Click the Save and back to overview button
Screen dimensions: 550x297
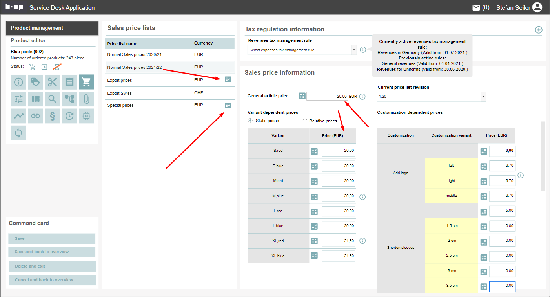52,252
